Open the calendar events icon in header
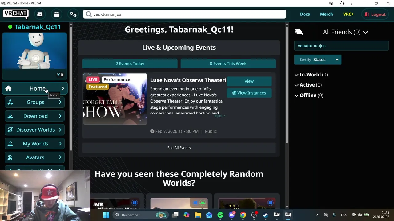394x221 pixels. coord(57,14)
